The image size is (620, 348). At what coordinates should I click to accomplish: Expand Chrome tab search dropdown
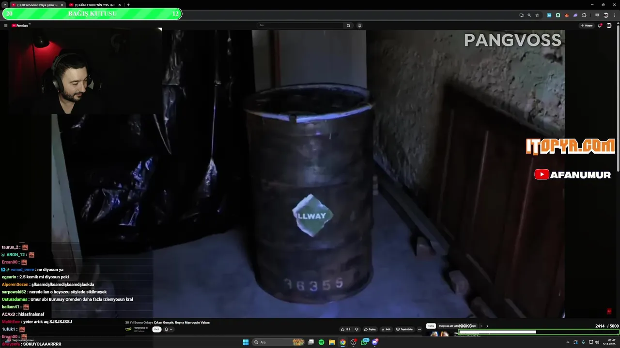click(x=4, y=5)
